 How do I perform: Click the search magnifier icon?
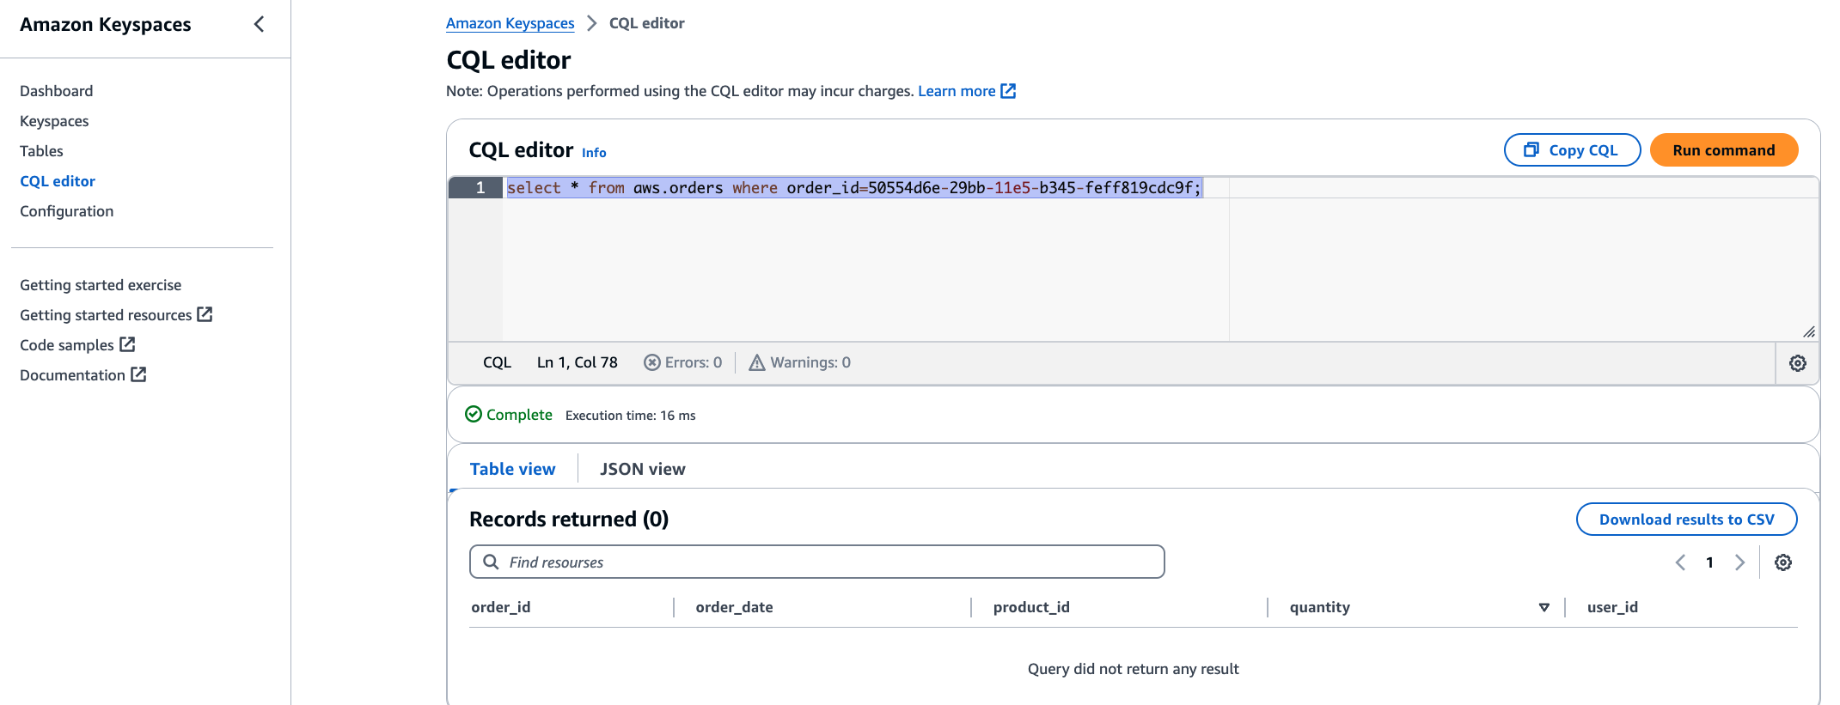[491, 562]
